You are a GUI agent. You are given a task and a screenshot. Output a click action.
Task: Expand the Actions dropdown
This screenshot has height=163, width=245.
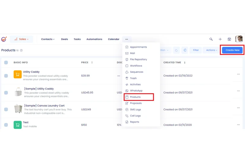[212, 50]
